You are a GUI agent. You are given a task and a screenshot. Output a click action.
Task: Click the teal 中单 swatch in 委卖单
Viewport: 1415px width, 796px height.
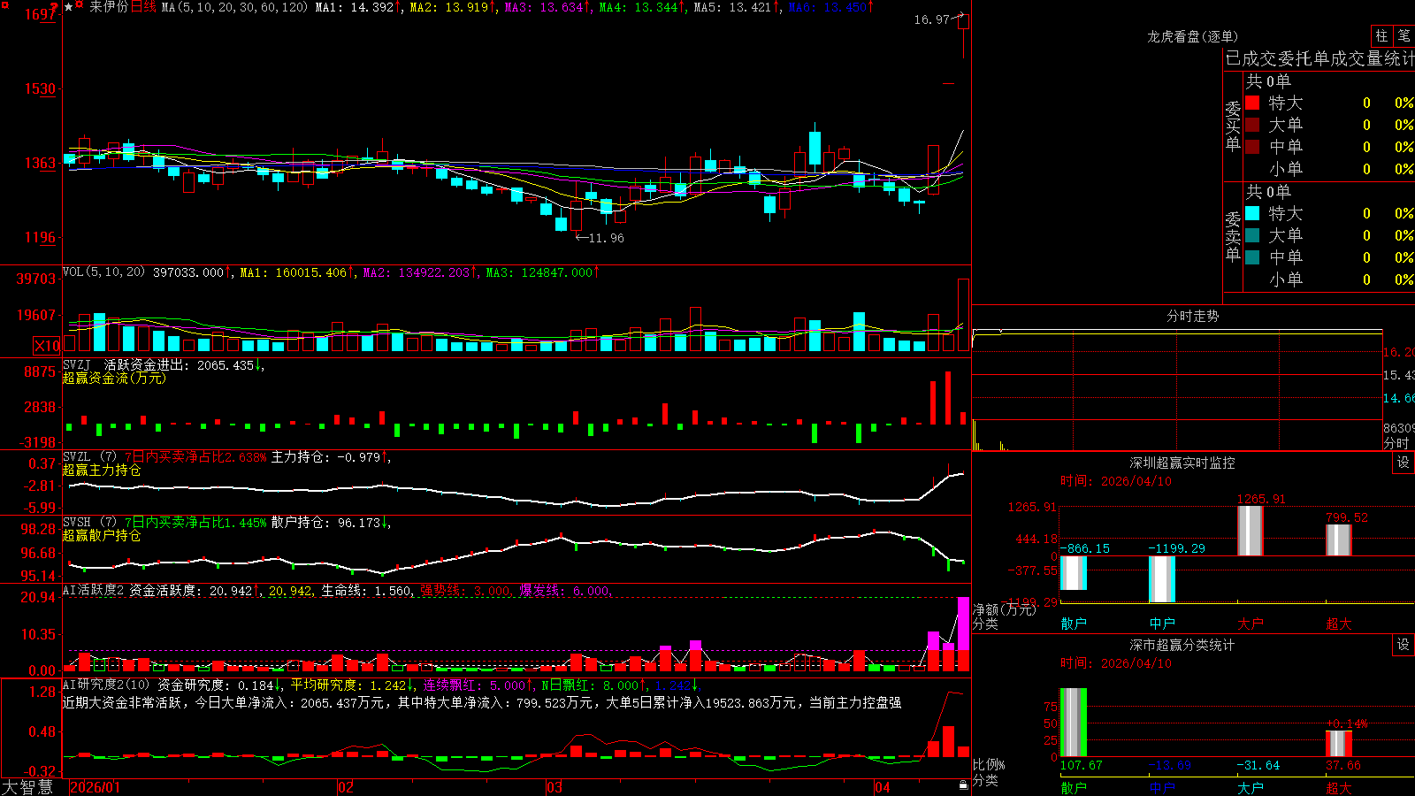(1252, 257)
